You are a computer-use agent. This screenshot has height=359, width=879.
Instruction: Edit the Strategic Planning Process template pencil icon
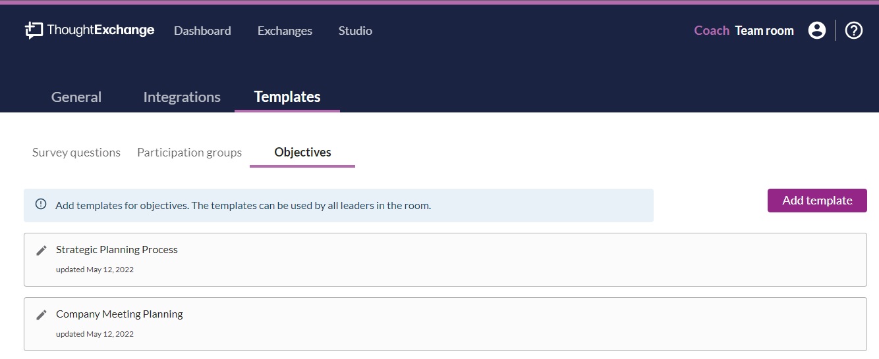[x=42, y=251]
